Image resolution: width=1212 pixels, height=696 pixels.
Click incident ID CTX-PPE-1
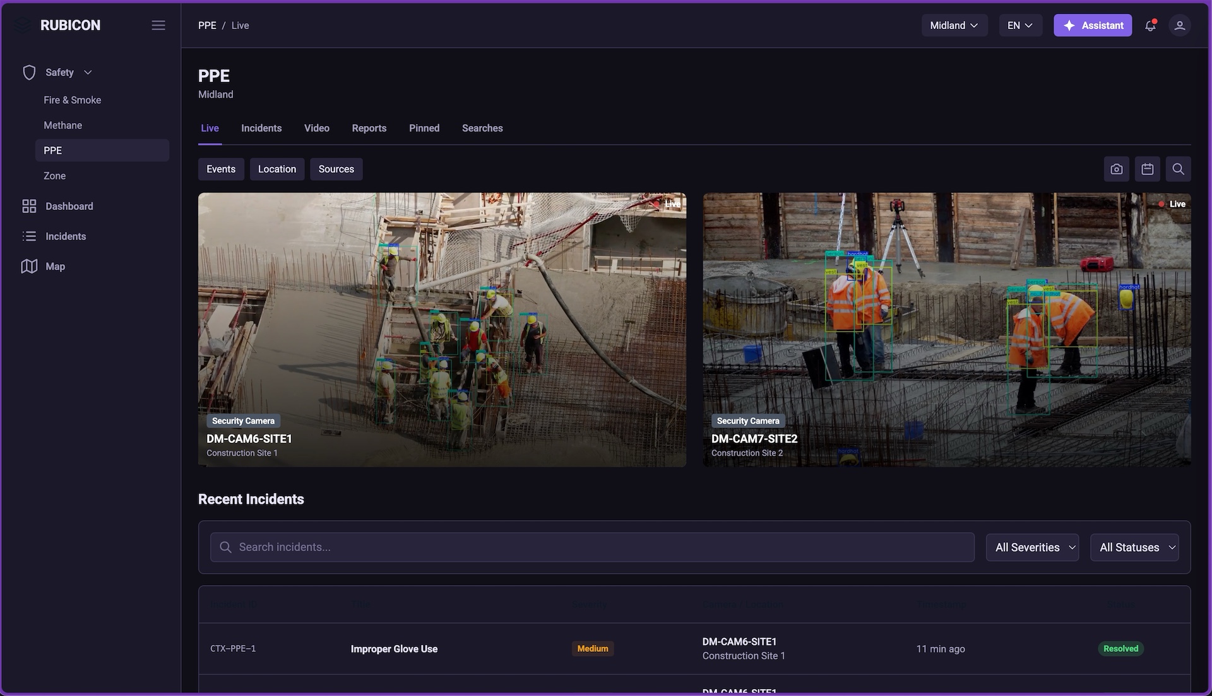(233, 649)
